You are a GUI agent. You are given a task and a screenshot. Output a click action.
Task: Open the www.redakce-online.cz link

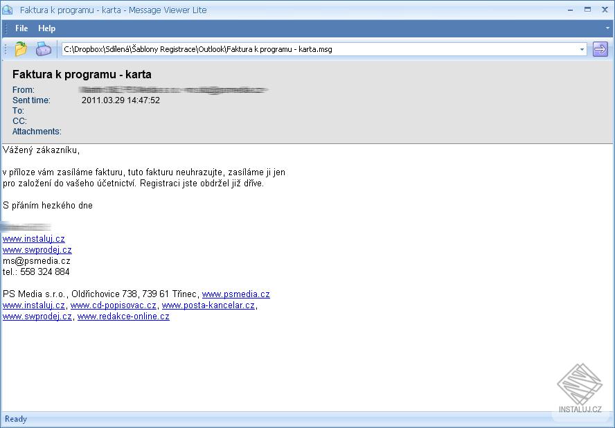click(x=123, y=316)
